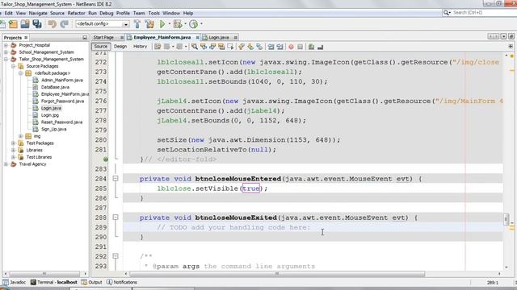Expand the img package node
517x290 pixels.
tap(21, 136)
